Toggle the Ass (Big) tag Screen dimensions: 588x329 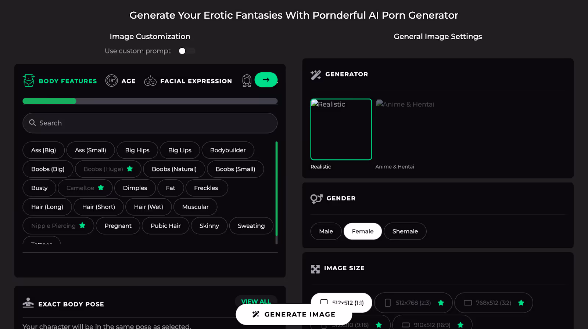44,150
